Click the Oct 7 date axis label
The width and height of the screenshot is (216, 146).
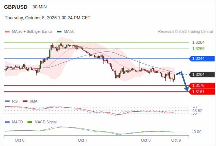tap(82, 140)
